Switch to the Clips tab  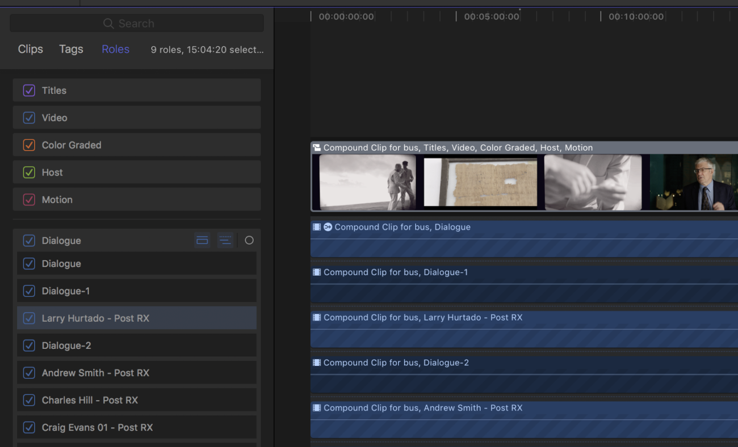[x=30, y=49]
